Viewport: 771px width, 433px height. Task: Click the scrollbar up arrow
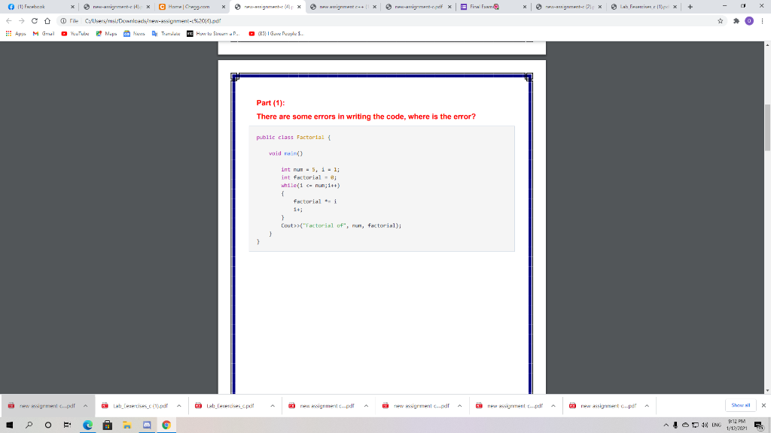767,44
